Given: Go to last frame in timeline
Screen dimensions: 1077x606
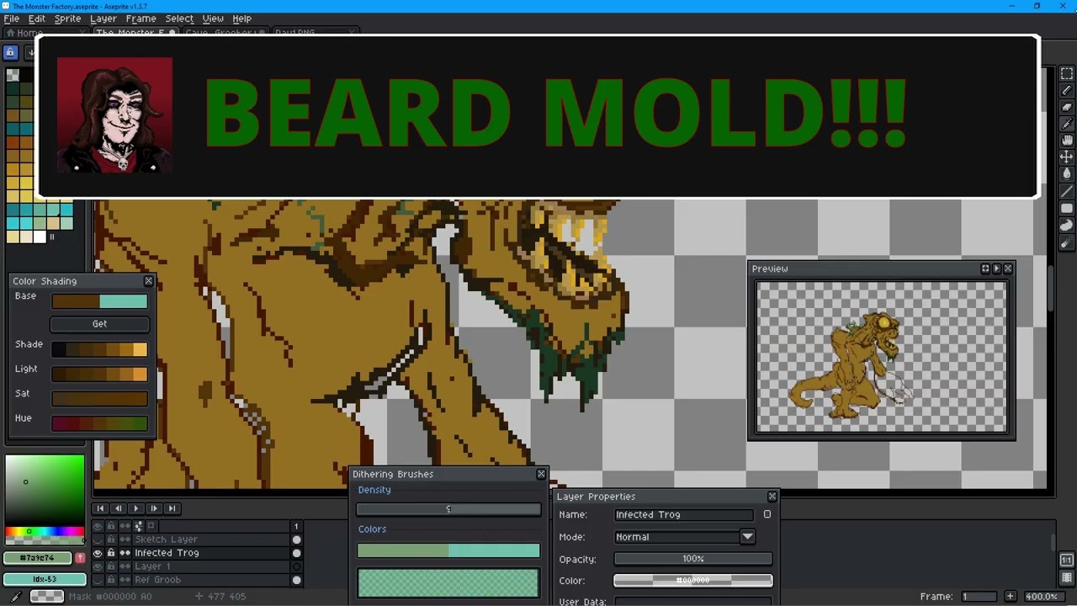Looking at the screenshot, I should (x=171, y=508).
